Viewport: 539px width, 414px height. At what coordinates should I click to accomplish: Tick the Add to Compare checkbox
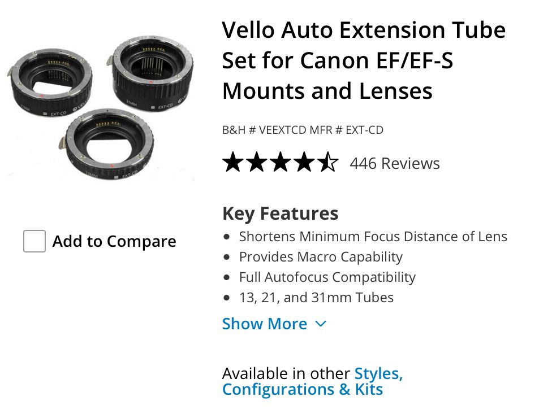click(x=35, y=242)
